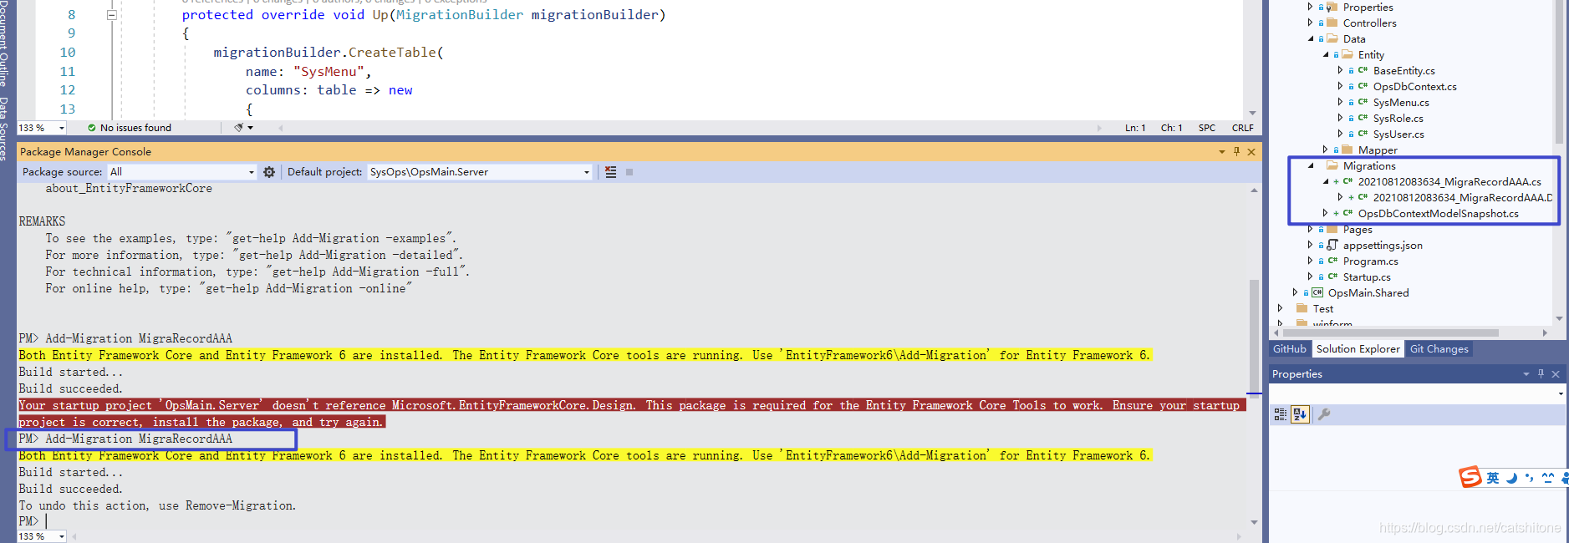Select SysUser.cs file
The width and height of the screenshot is (1569, 543).
[x=1398, y=134]
